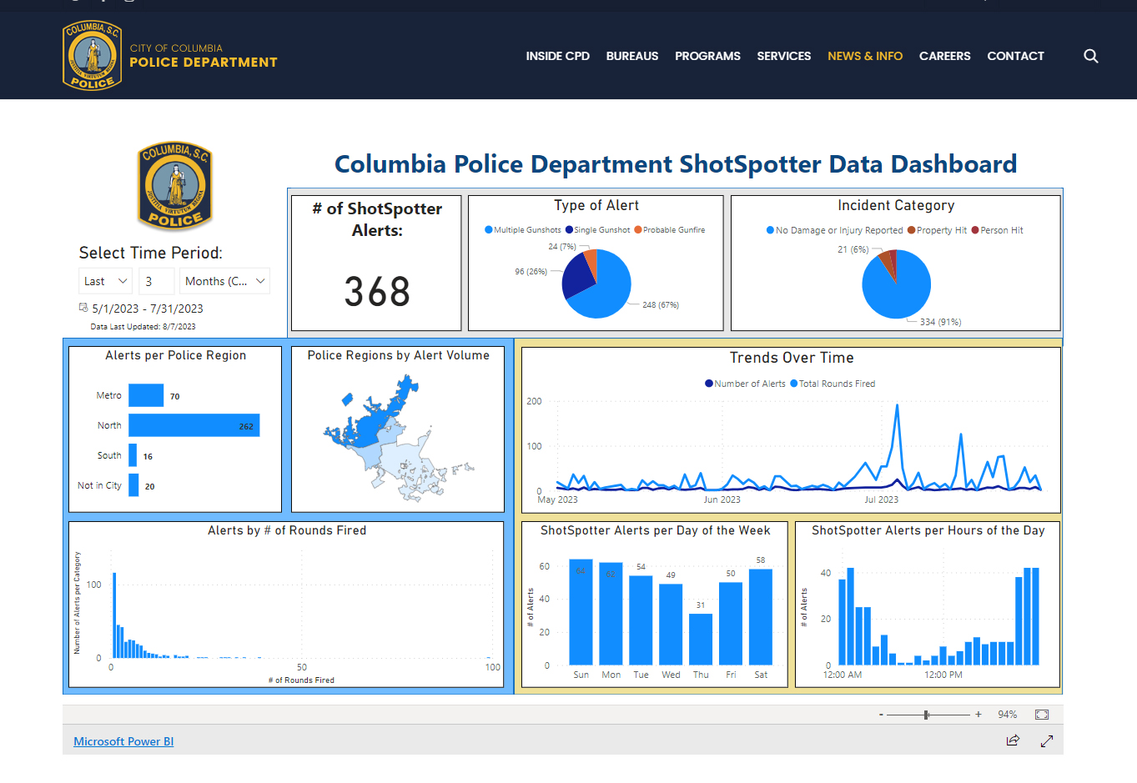Follow the Microsoft Power BI link
Image resolution: width=1137 pixels, height=783 pixels.
pyautogui.click(x=123, y=741)
